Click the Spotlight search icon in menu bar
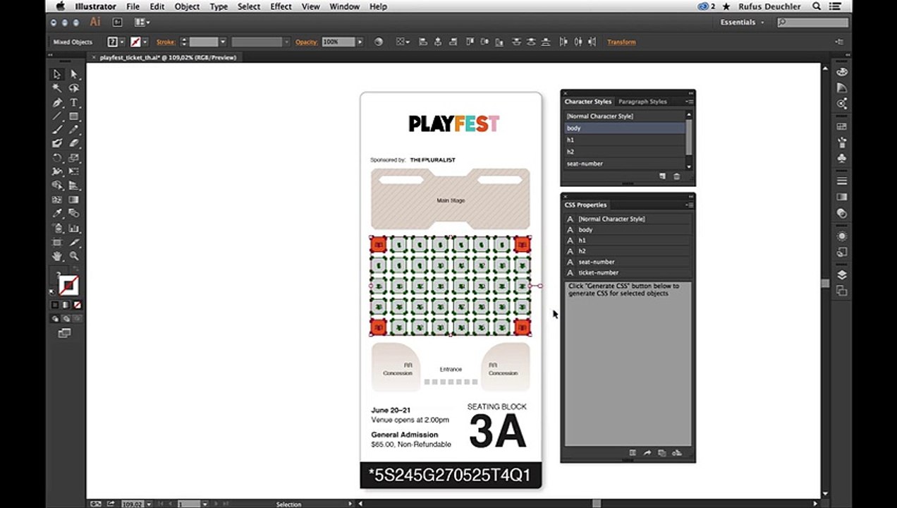The width and height of the screenshot is (897, 508). pyautogui.click(x=817, y=6)
